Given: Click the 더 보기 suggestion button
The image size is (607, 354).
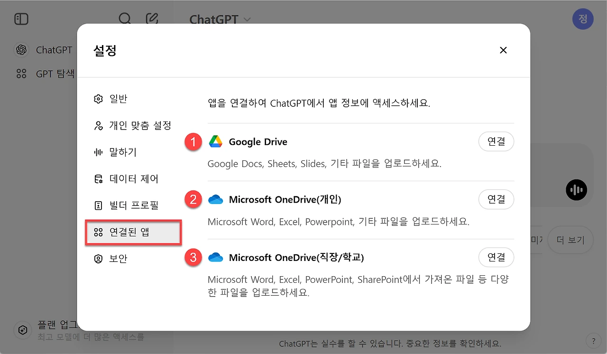Looking at the screenshot, I should click(x=570, y=240).
